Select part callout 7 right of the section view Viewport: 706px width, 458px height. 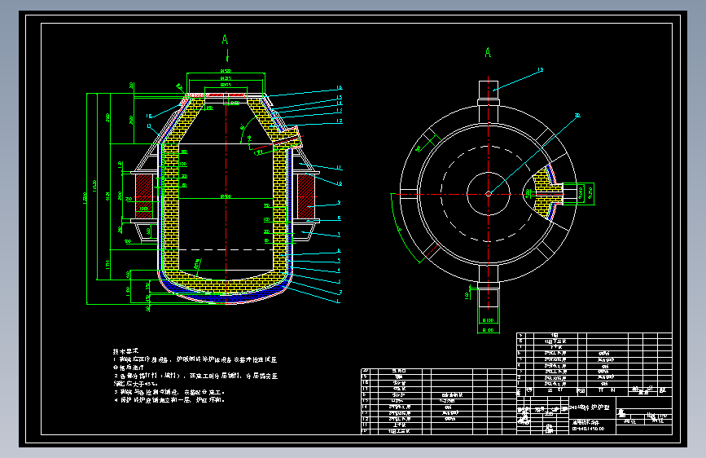[x=339, y=235]
